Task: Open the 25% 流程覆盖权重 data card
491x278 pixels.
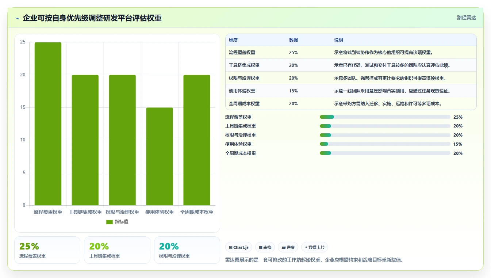Action: tap(47, 250)
